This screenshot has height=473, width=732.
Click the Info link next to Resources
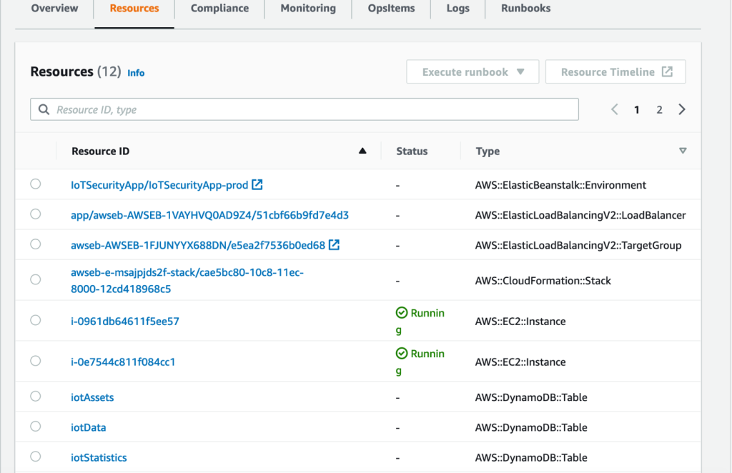click(x=136, y=72)
